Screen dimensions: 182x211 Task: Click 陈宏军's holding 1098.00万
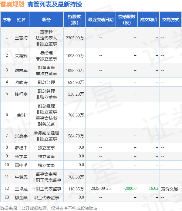point(75,70)
